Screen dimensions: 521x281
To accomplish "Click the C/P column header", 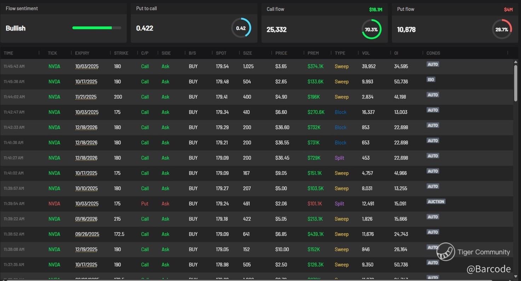I will coord(145,53).
